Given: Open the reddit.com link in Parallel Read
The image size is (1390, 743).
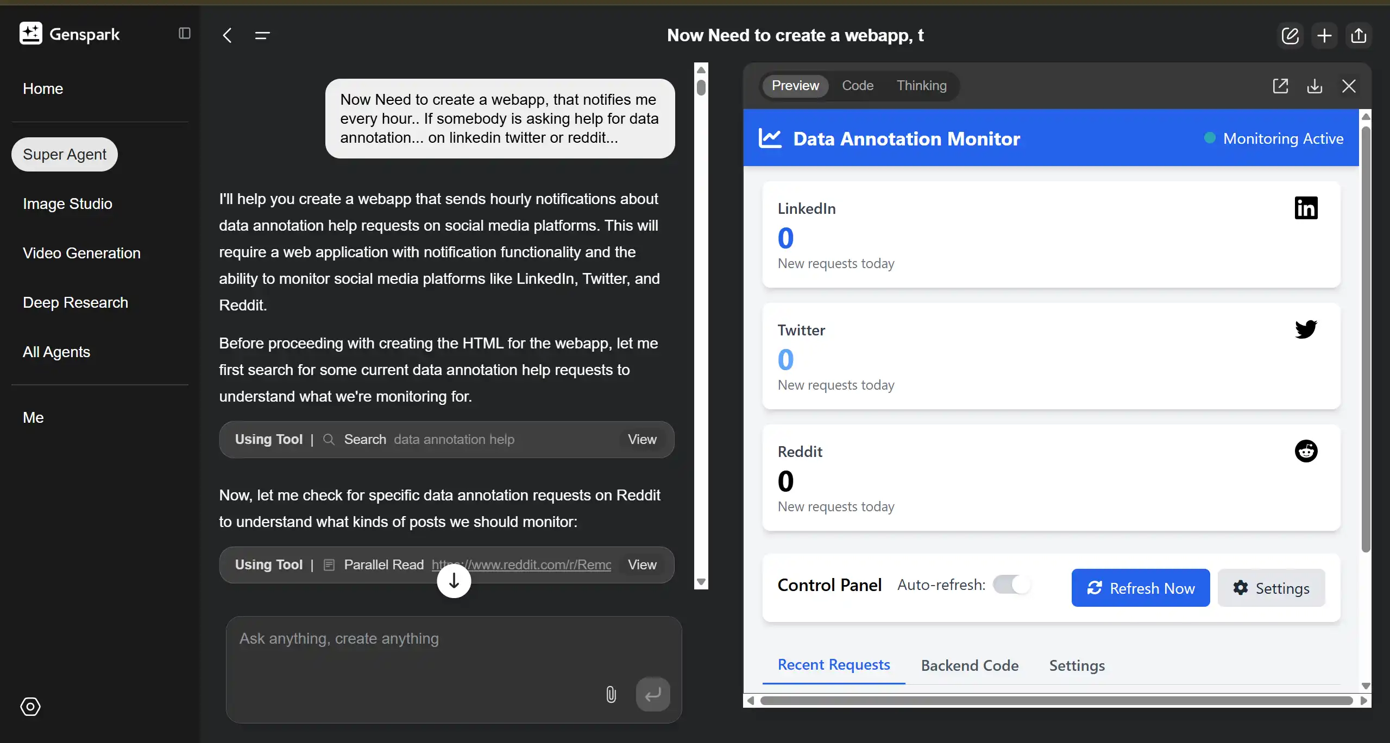Looking at the screenshot, I should tap(520, 564).
